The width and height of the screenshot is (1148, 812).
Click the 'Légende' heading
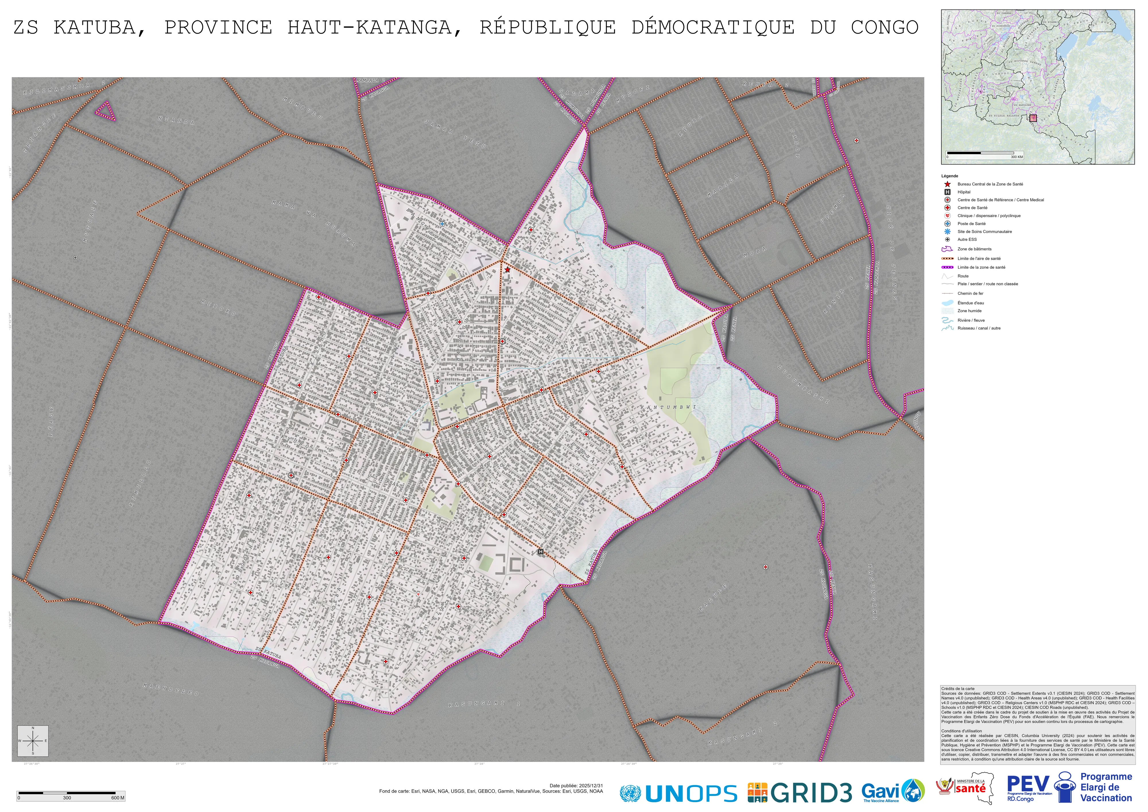pyautogui.click(x=949, y=176)
